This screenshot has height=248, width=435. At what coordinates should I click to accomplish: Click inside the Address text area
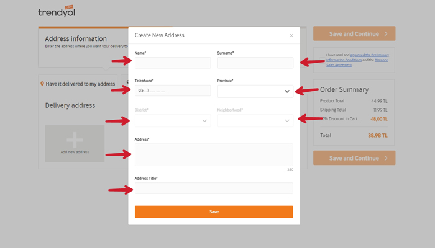tap(214, 154)
